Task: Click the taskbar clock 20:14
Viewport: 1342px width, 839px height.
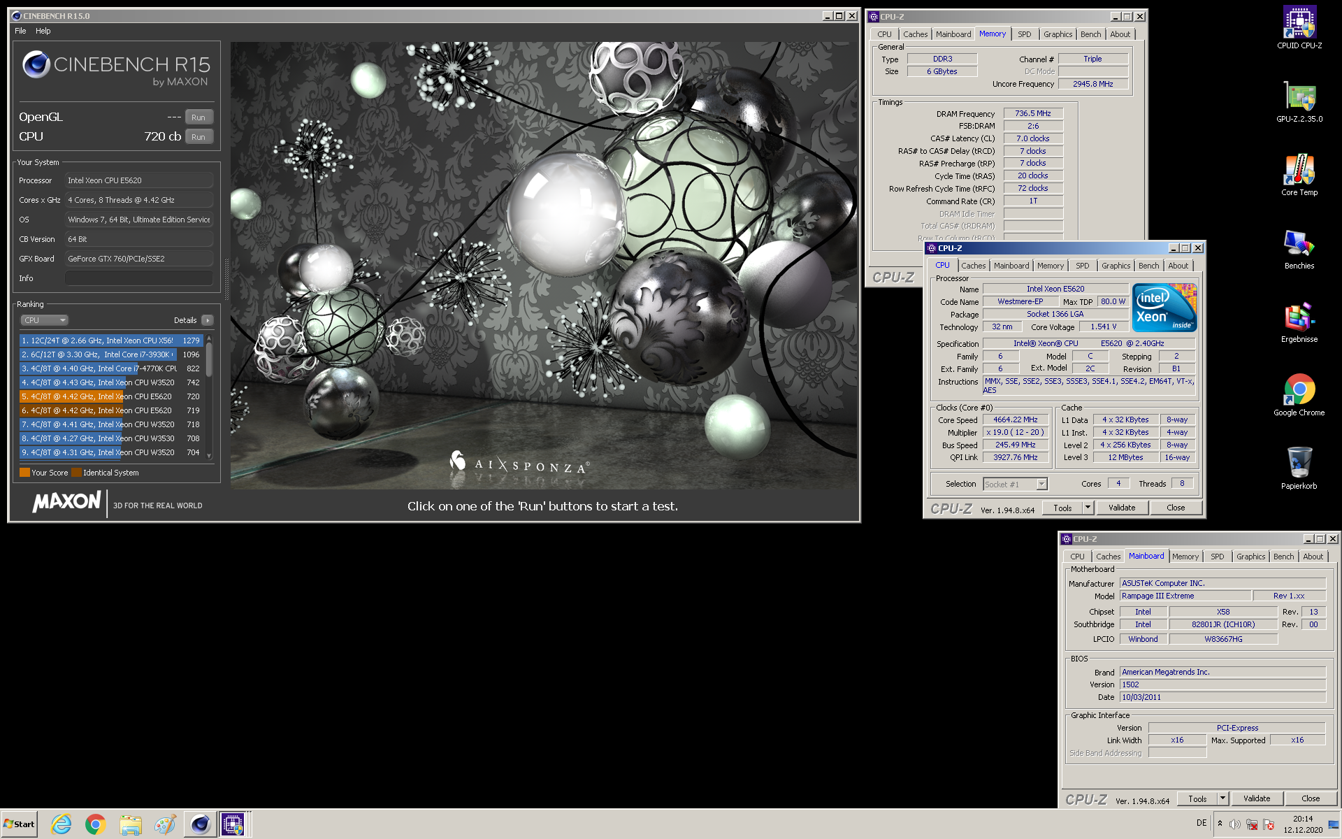Action: click(x=1303, y=819)
